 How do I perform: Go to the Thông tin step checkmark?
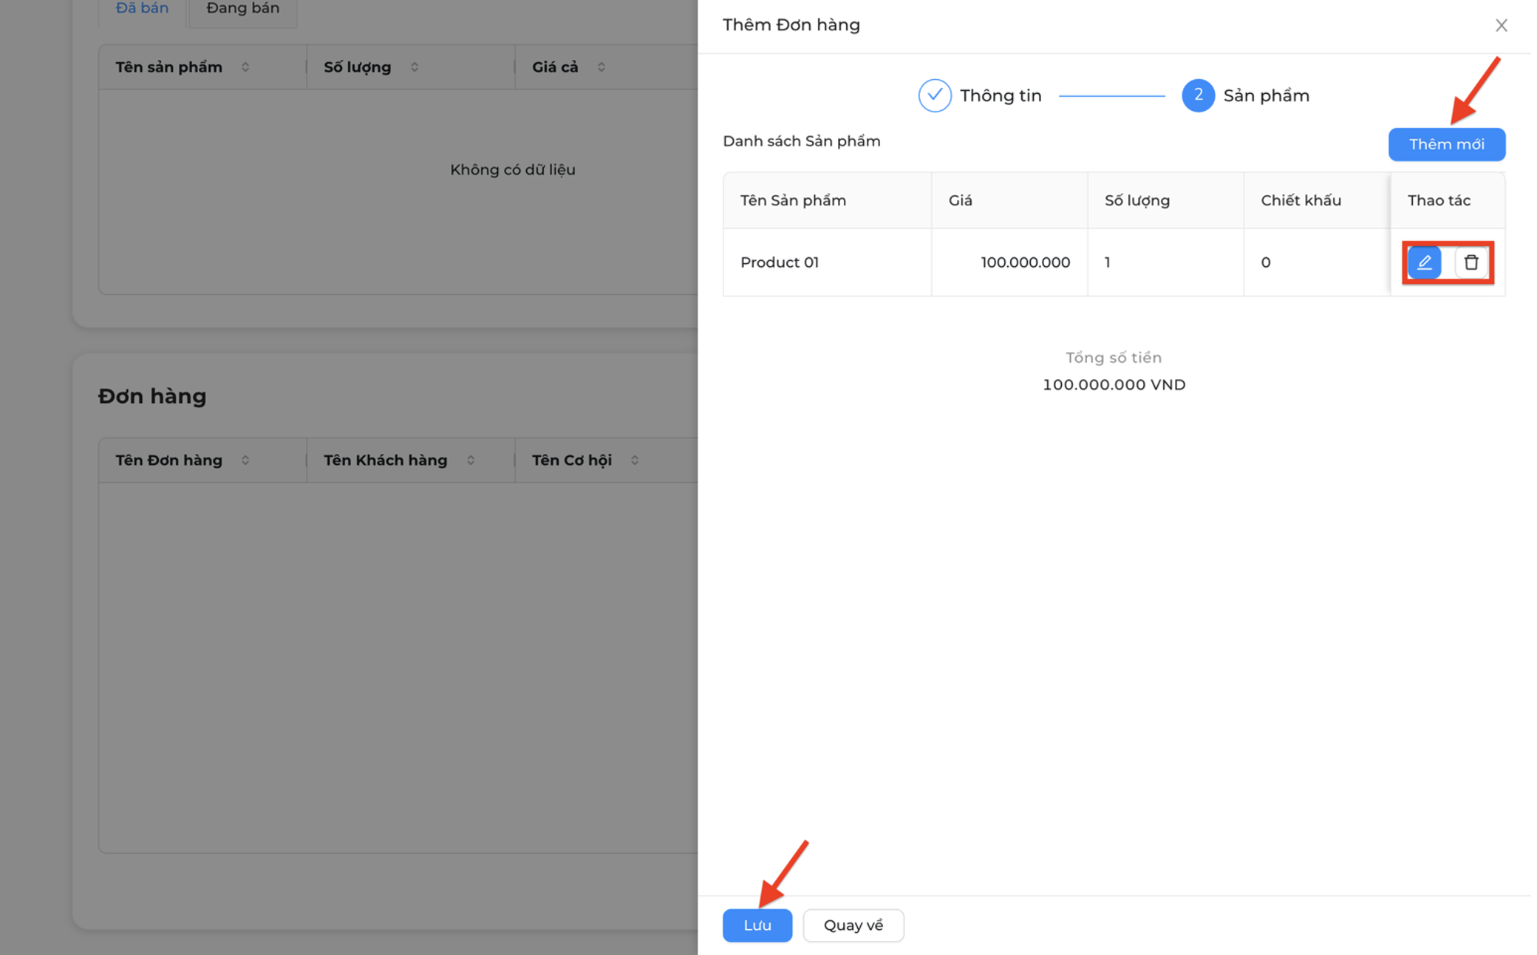[934, 95]
